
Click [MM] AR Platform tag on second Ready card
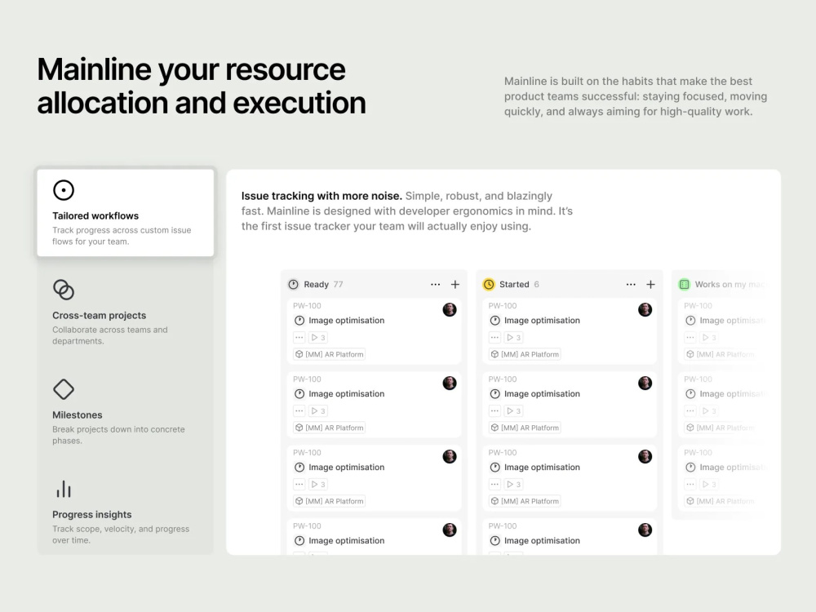pos(330,428)
